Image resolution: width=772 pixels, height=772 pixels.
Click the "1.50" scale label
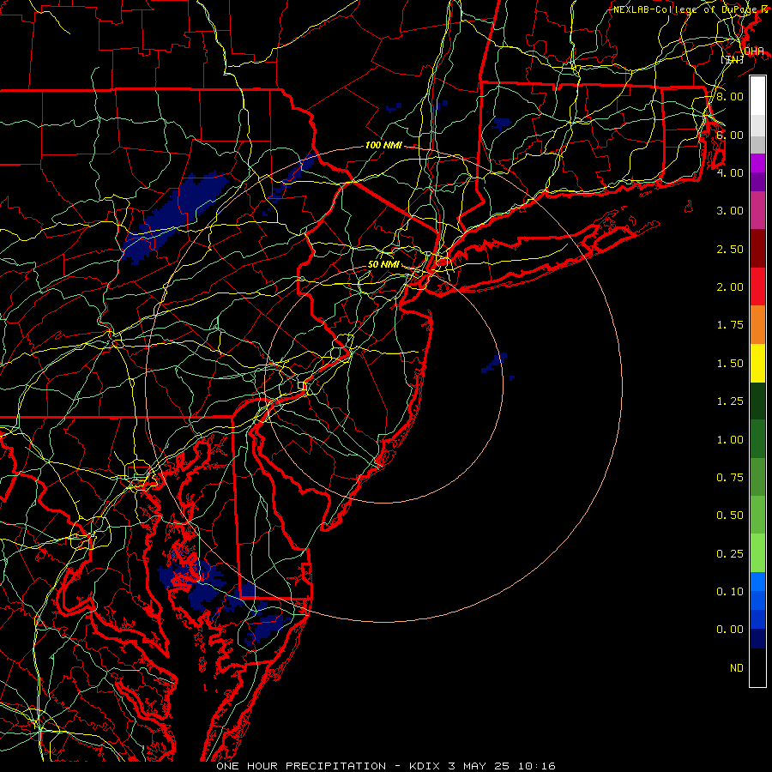pos(730,364)
